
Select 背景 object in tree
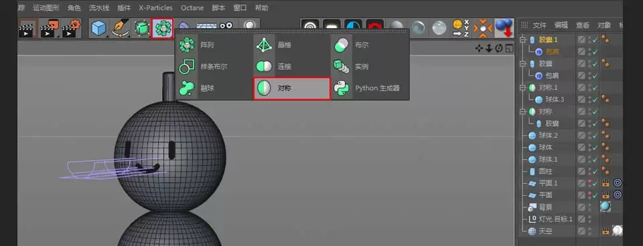click(545, 207)
